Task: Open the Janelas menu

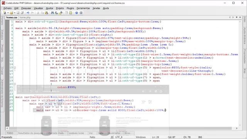Action: tap(96, 8)
